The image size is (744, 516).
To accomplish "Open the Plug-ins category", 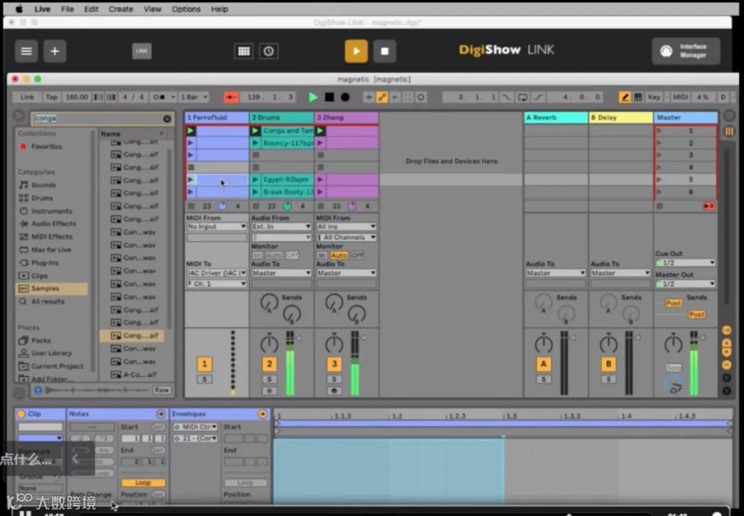I will click(x=45, y=263).
